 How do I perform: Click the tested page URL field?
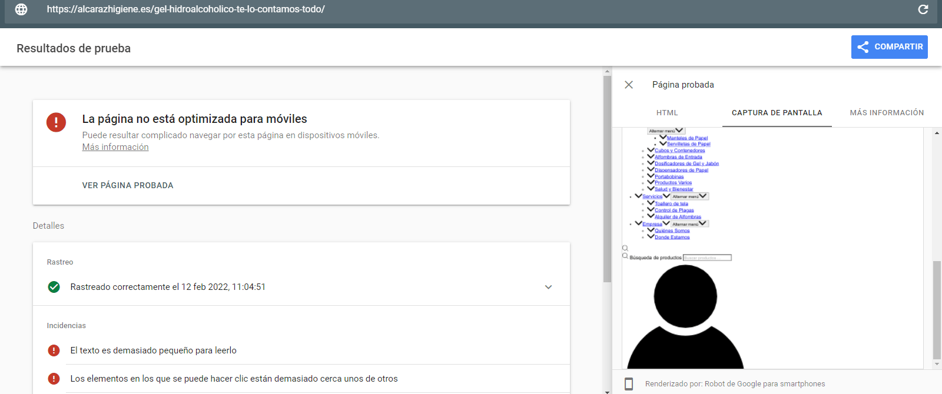pyautogui.click(x=471, y=10)
